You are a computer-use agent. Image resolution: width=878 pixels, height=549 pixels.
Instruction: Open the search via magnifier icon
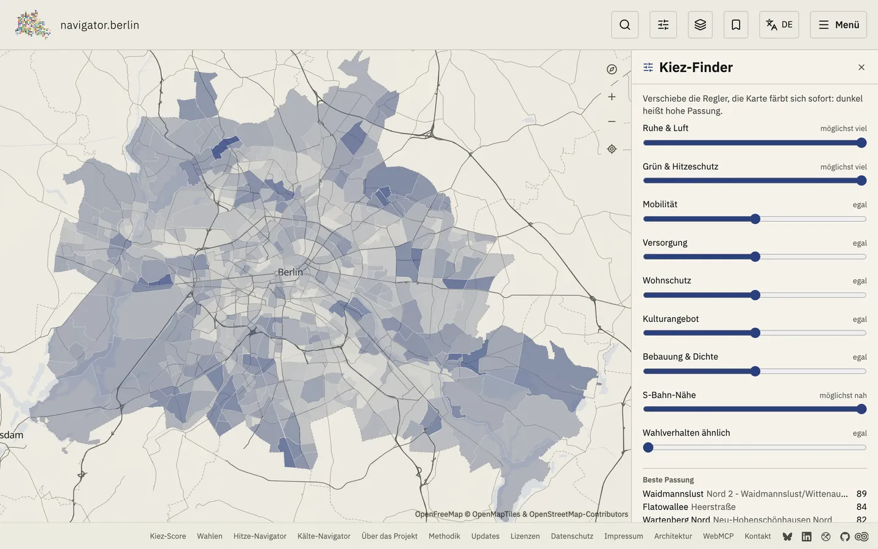625,25
